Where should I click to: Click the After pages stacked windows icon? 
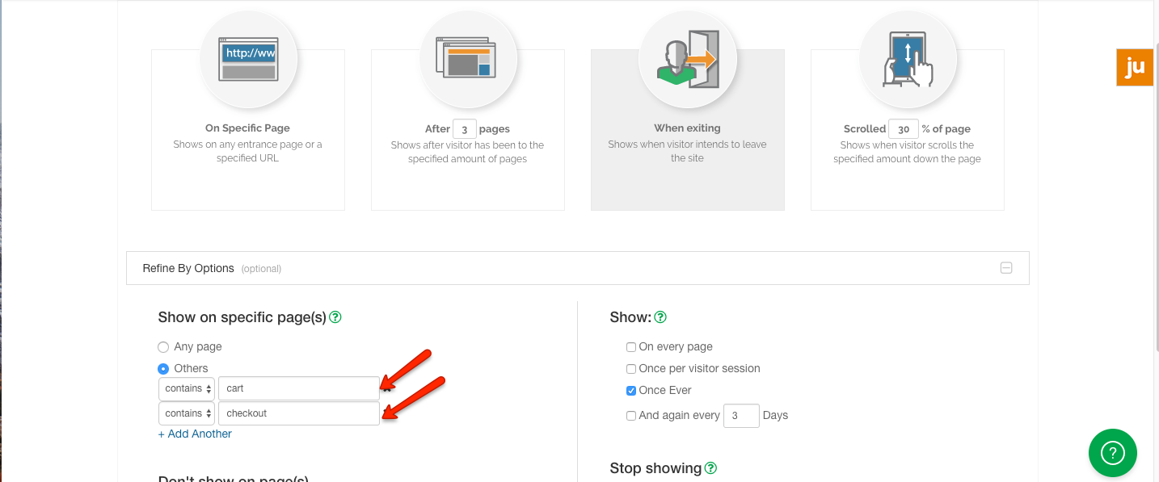(468, 60)
